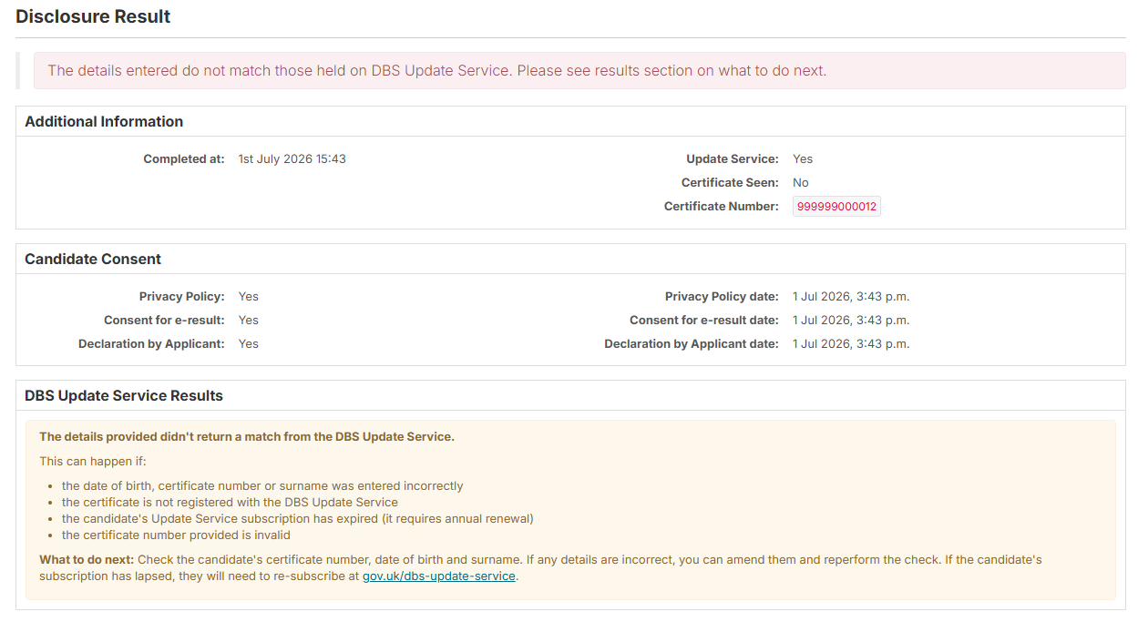
Task: Select the "Yes" value beside Declaration by Applicant
Action: coord(249,344)
